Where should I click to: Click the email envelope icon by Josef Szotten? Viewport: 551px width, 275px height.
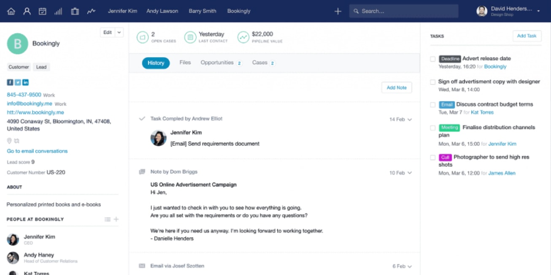pos(142,266)
